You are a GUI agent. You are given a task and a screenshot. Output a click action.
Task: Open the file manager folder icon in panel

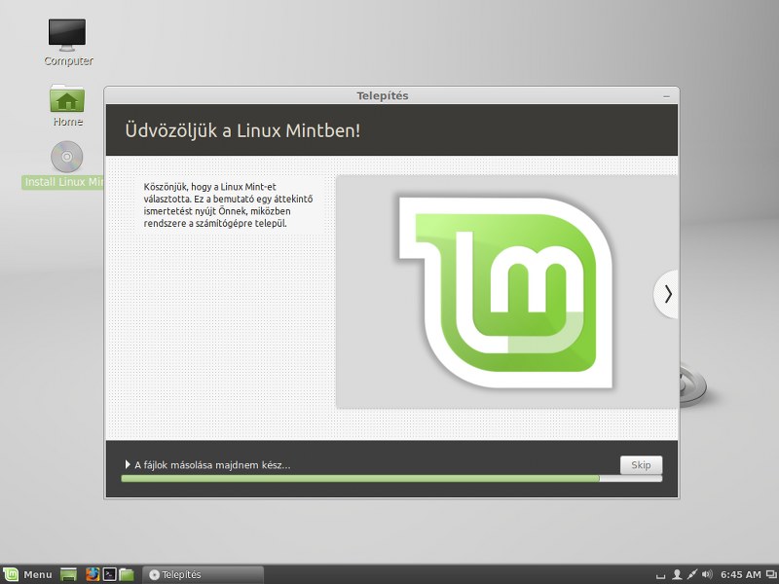coord(127,574)
